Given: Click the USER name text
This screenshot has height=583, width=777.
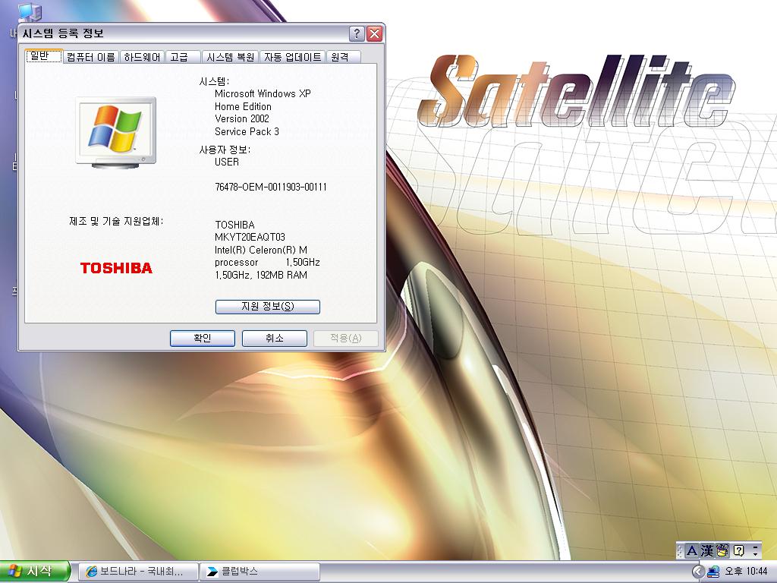Looking at the screenshot, I should [x=227, y=162].
